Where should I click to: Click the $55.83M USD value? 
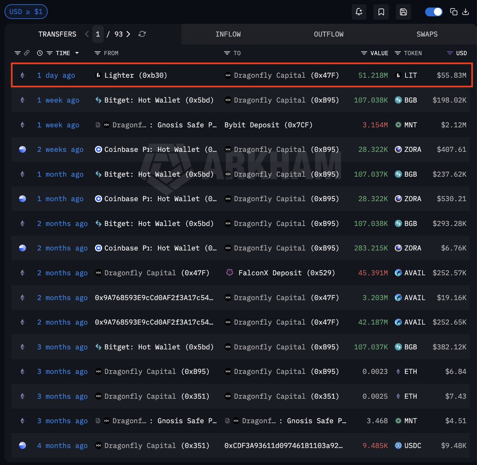tap(452, 75)
